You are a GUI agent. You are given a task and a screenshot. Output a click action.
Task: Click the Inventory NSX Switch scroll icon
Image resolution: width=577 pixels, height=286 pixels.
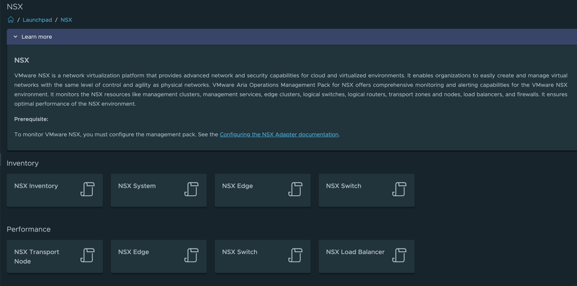[x=399, y=189]
